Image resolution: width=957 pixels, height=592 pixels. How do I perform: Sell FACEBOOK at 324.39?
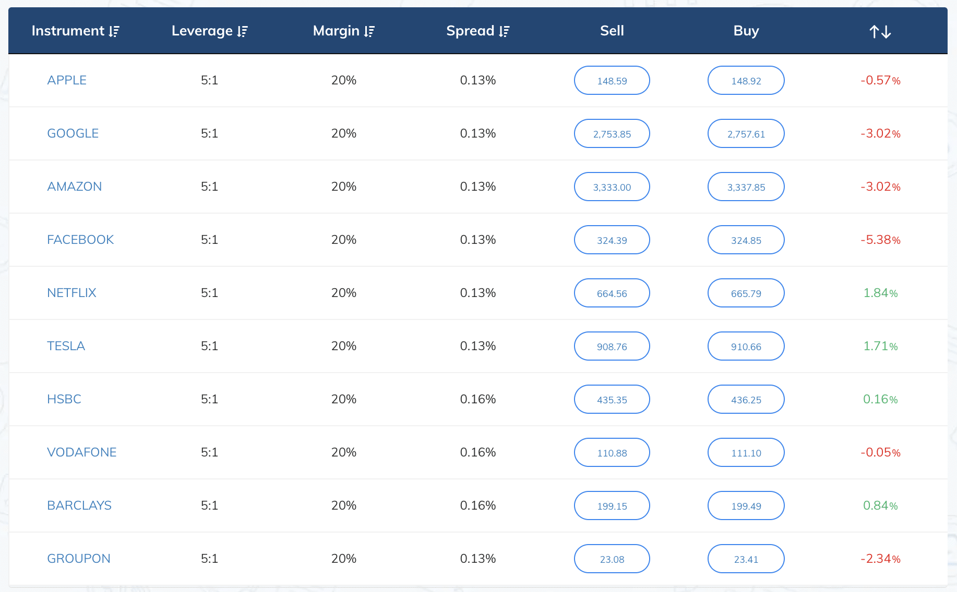[612, 240]
